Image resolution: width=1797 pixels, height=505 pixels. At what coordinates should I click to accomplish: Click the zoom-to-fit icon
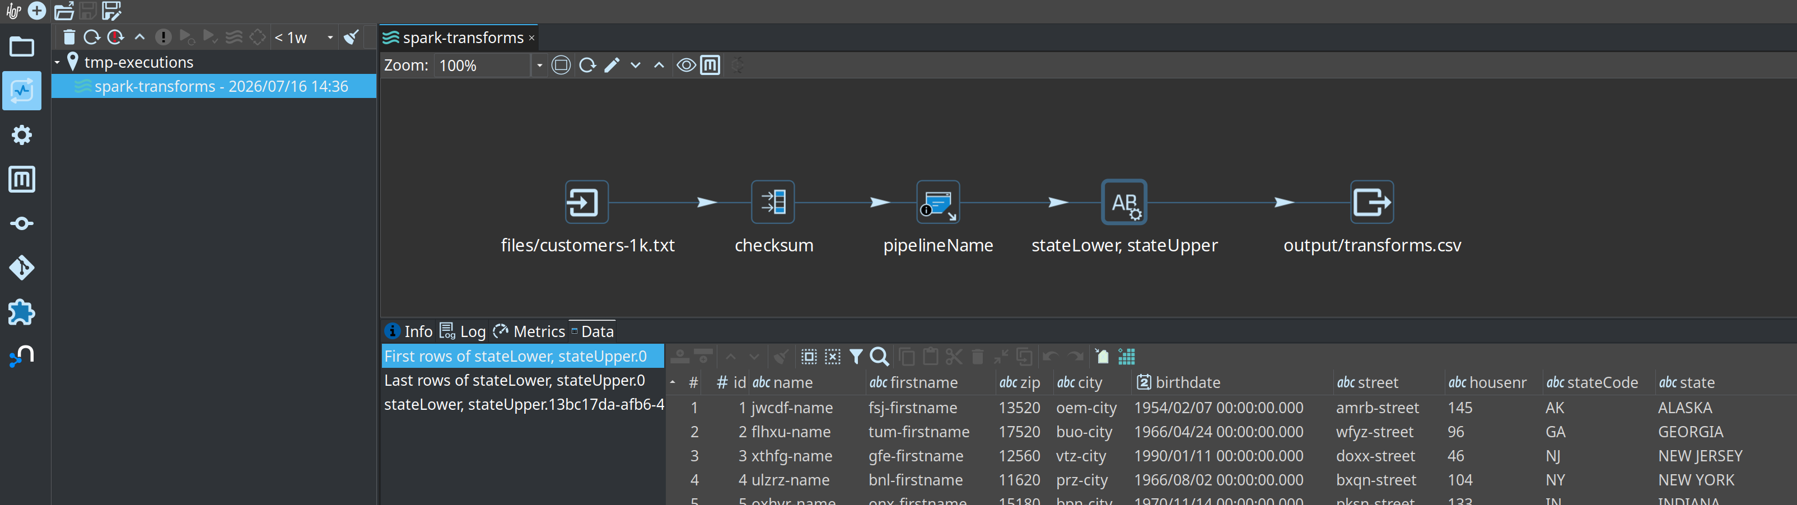pos(561,65)
